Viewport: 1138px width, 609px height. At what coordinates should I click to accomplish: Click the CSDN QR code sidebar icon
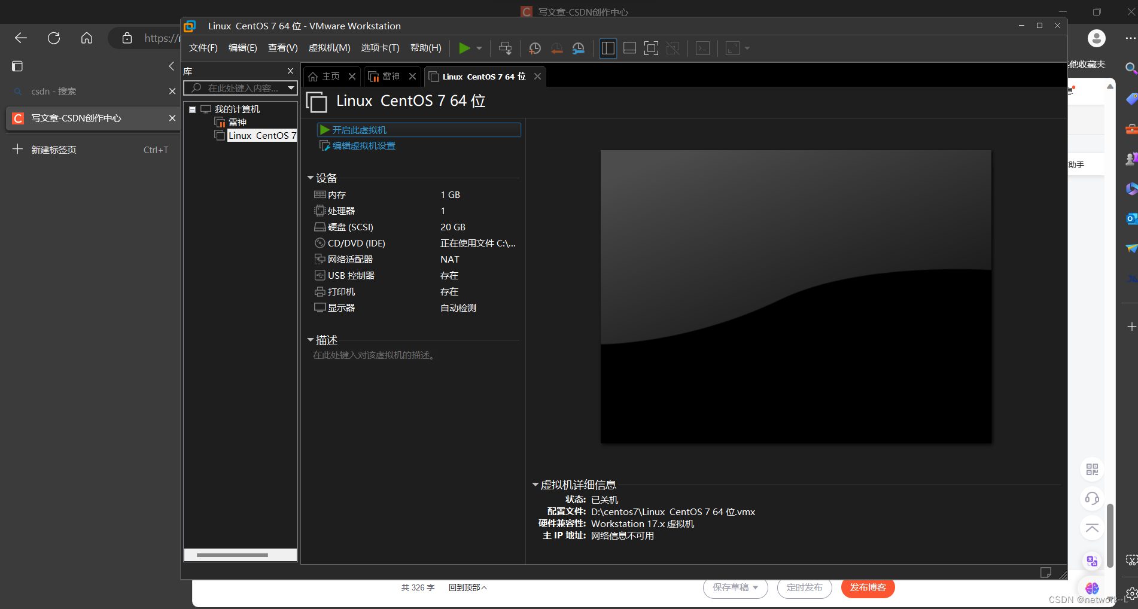tap(1092, 470)
